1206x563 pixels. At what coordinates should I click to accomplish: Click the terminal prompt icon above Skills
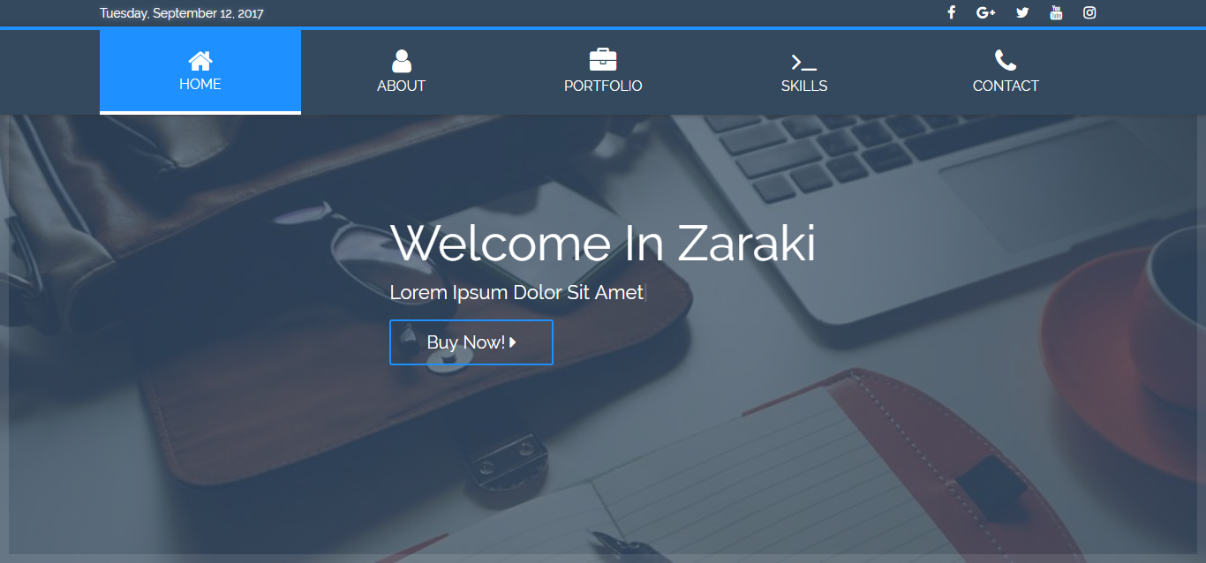click(x=804, y=62)
